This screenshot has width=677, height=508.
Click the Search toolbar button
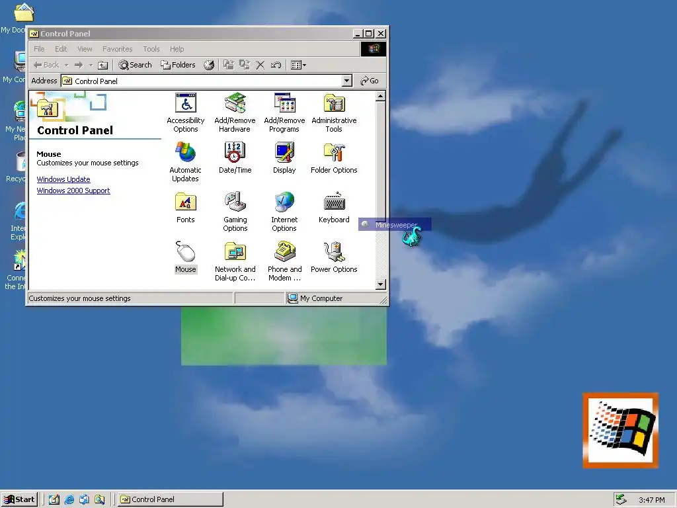[x=135, y=65]
